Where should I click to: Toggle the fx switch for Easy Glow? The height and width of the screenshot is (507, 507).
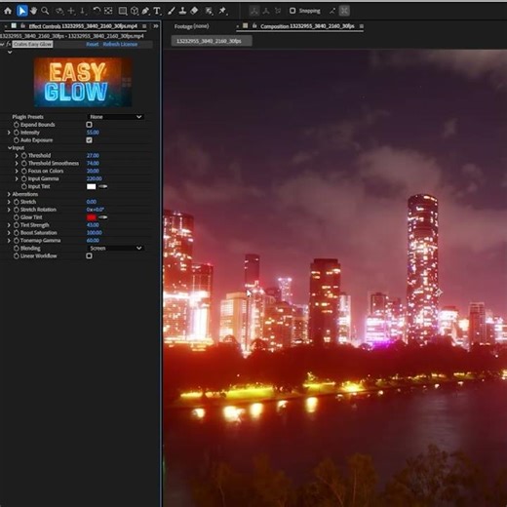tap(8, 44)
